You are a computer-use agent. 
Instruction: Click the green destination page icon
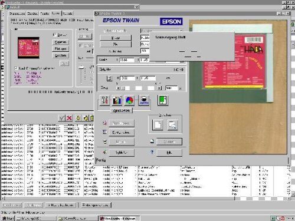pyautogui.click(x=163, y=100)
